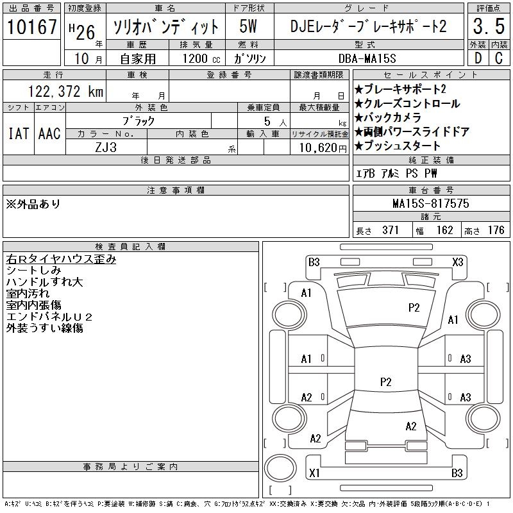Click sales point ★クルーズコントロール
The image size is (513, 513).
(407, 103)
